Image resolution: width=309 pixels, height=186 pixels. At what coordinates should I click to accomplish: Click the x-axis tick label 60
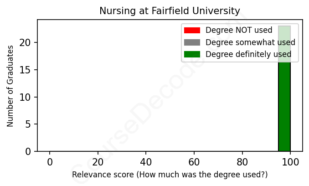(x=194, y=161)
